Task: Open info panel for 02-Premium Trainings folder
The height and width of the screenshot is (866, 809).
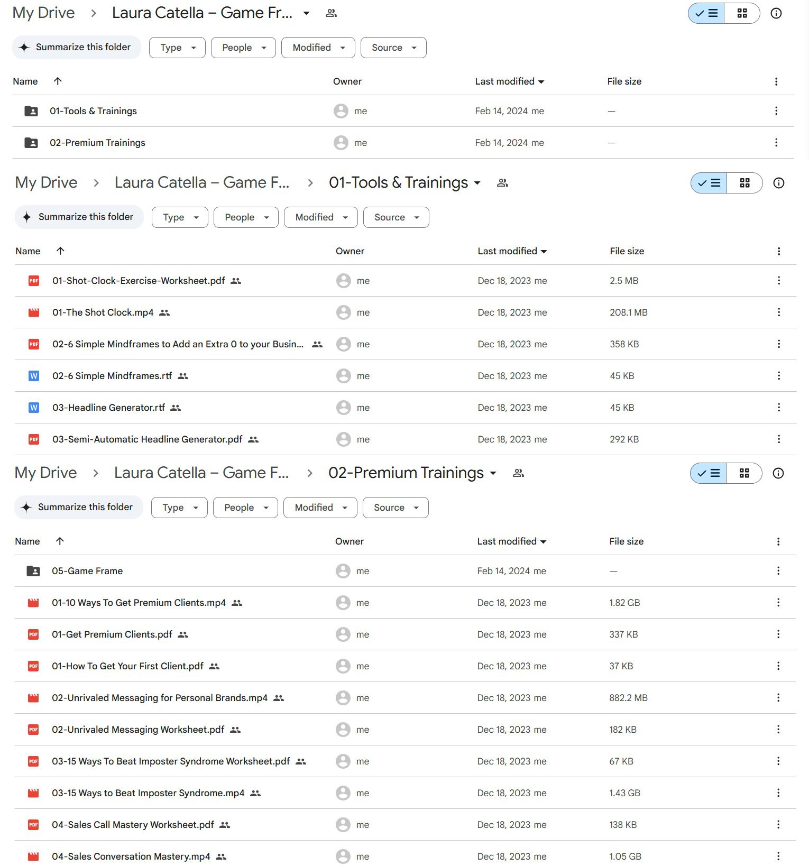Action: coord(778,473)
